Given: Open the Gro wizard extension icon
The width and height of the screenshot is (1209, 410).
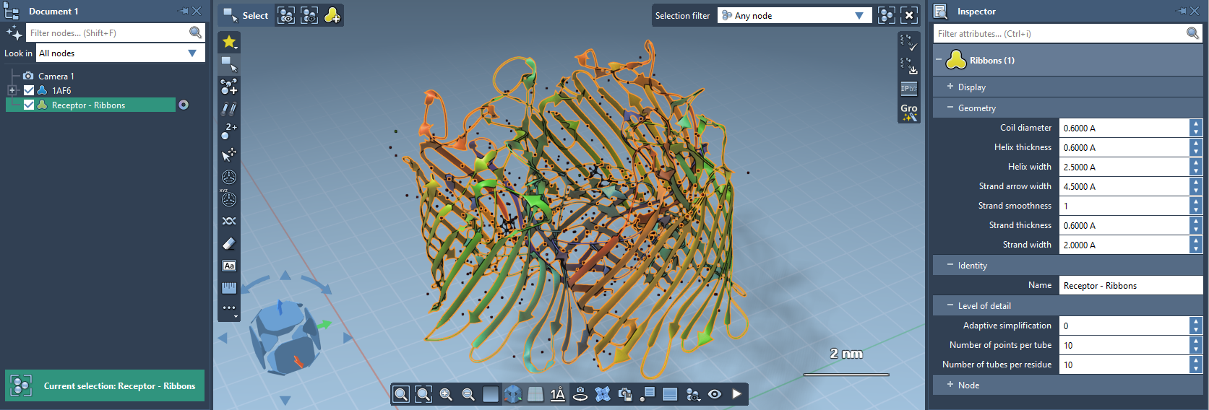Looking at the screenshot, I should [908, 112].
